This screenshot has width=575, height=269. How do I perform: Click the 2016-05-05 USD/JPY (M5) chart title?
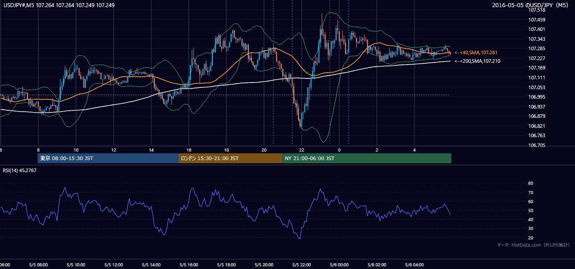[531, 5]
